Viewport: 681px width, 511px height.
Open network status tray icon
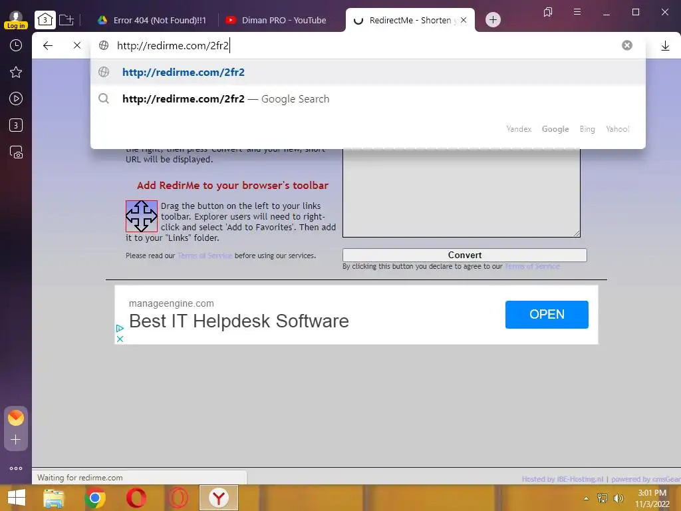point(603,498)
